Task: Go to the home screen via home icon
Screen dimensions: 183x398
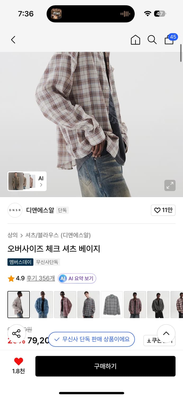Action: pos(135,40)
